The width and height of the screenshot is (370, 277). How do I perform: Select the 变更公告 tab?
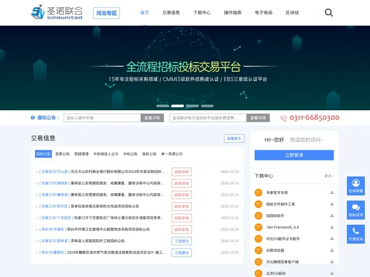[x=62, y=154]
